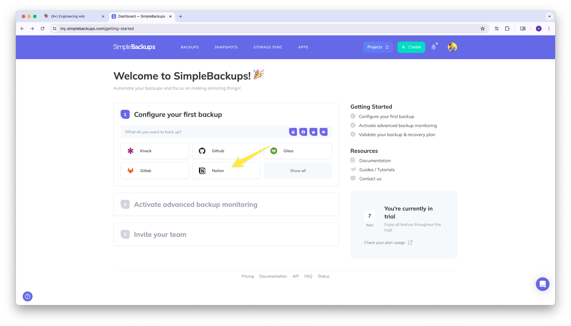Open the notification bell
The width and height of the screenshot is (571, 326).
pyautogui.click(x=434, y=47)
